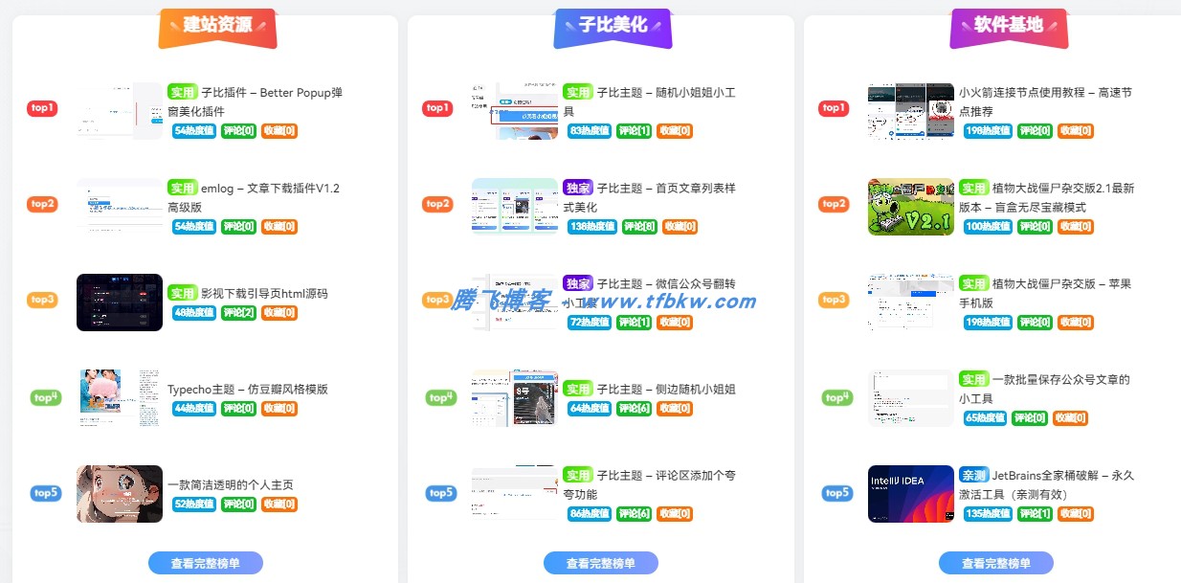This screenshot has width=1181, height=583.
Task: Click the top1 rank badge in 建站资源 column
Action: coord(42,108)
